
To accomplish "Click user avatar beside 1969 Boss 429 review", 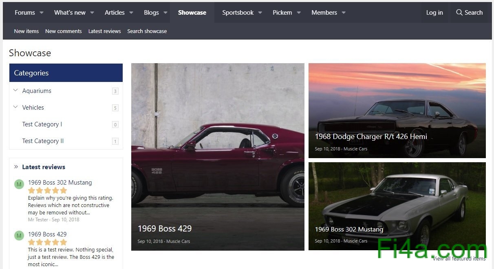I will [x=19, y=236].
